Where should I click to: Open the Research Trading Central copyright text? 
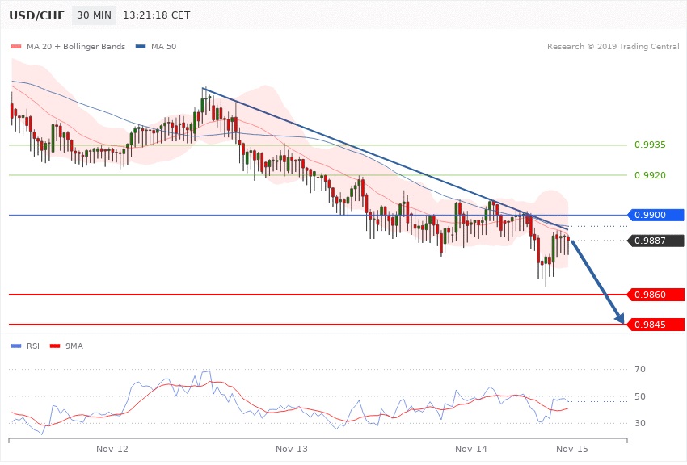click(613, 46)
